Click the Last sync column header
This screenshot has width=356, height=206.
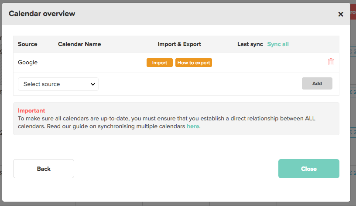[x=250, y=44]
